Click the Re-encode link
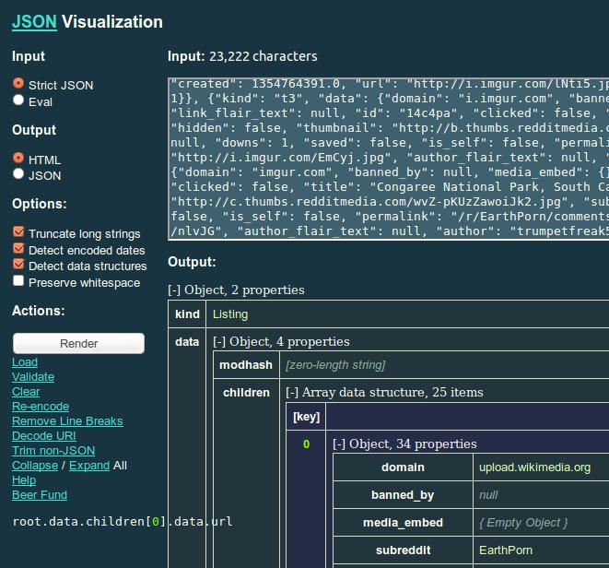Image resolution: width=609 pixels, height=568 pixels. pyautogui.click(x=41, y=407)
